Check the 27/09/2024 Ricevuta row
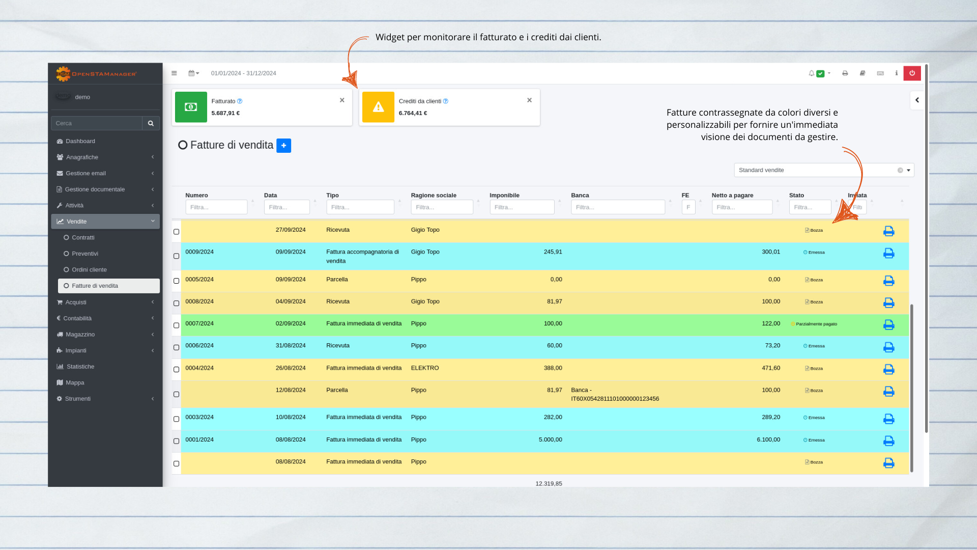This screenshot has width=977, height=550. pyautogui.click(x=177, y=232)
